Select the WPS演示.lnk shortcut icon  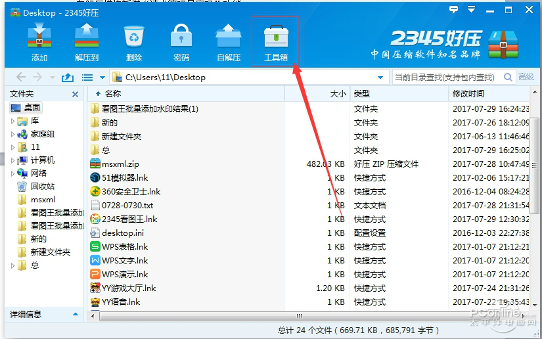pyautogui.click(x=95, y=275)
